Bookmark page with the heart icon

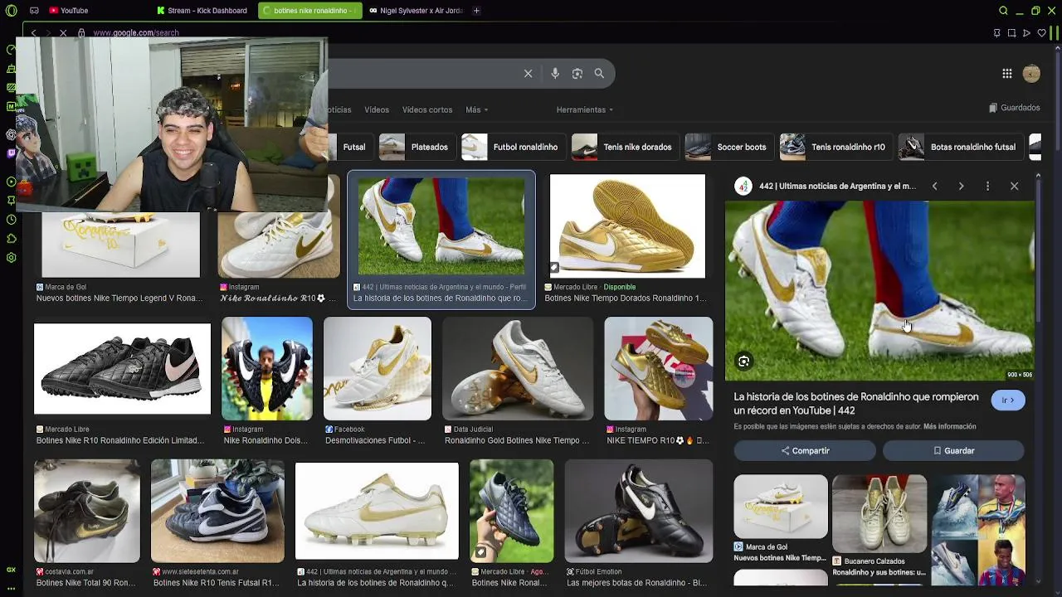1041,33
